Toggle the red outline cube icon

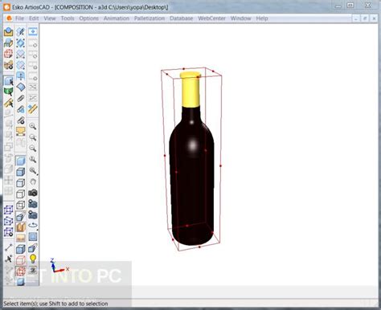21,260
